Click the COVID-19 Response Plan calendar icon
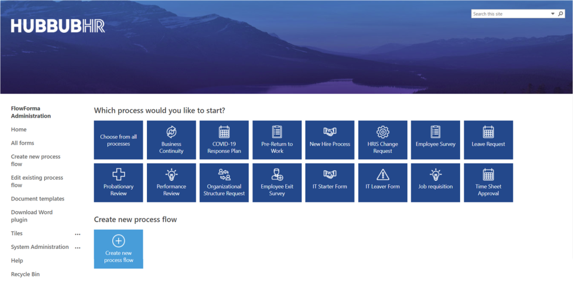 224,132
